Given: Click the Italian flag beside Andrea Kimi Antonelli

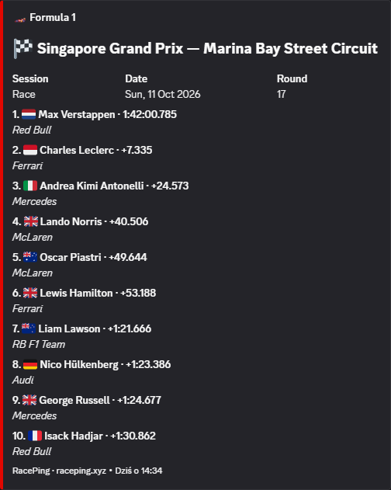Looking at the screenshot, I should [30, 186].
